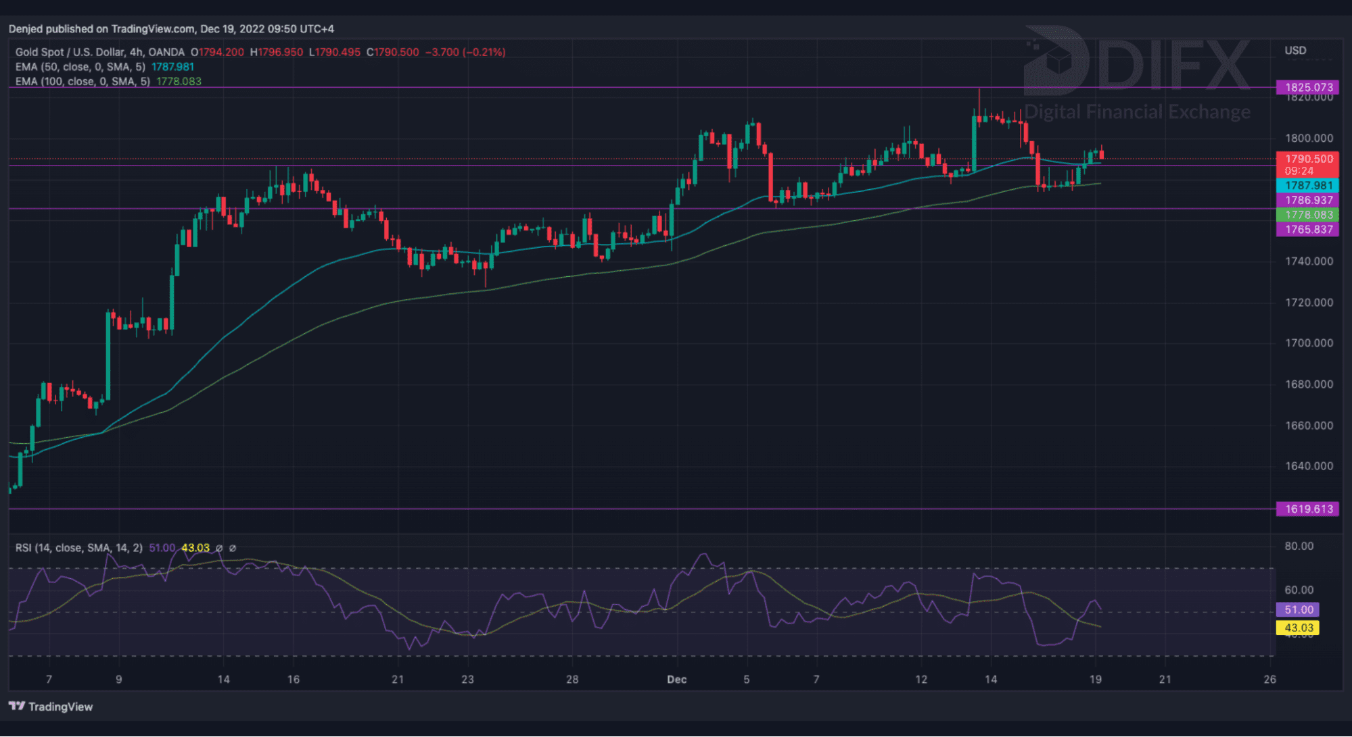Select the EMA 50 indicator legend

(80, 67)
